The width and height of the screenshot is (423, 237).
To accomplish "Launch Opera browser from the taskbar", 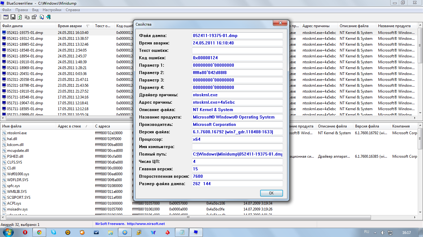I will coord(25,232).
